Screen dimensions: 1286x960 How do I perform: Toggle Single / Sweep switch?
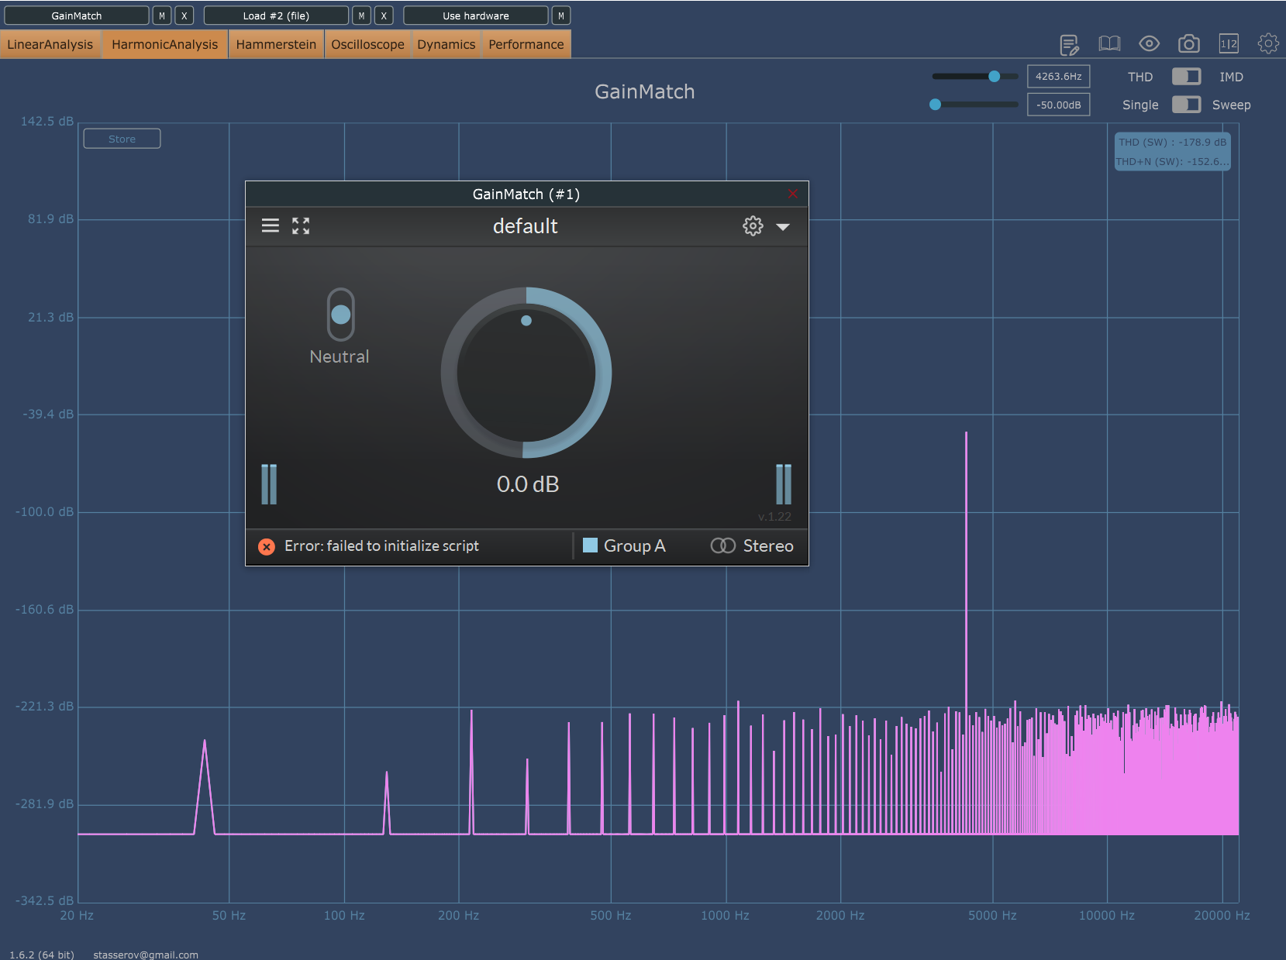point(1186,105)
